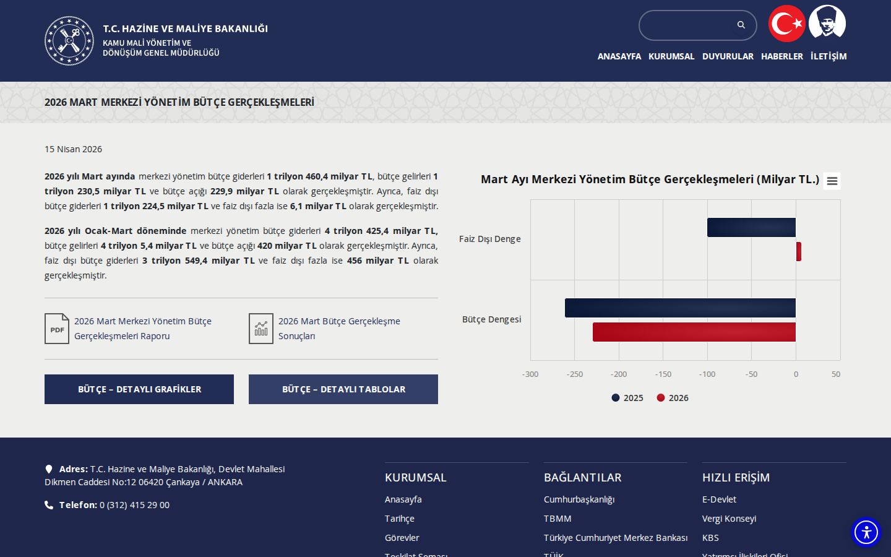
Task: Click the dark blue 2025 Bütçe Dengesi bar
Action: [680, 308]
